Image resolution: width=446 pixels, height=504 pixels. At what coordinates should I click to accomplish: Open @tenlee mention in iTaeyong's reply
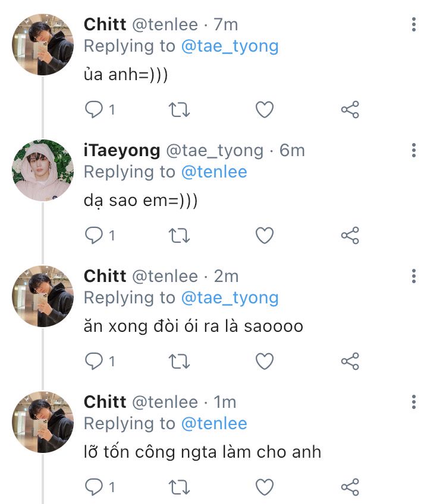(214, 172)
